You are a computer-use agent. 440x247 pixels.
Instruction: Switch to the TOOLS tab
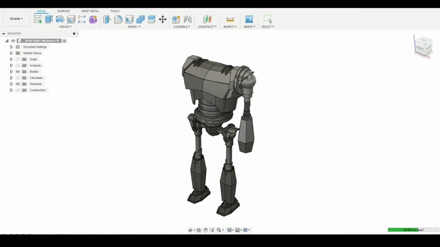pyautogui.click(x=115, y=11)
